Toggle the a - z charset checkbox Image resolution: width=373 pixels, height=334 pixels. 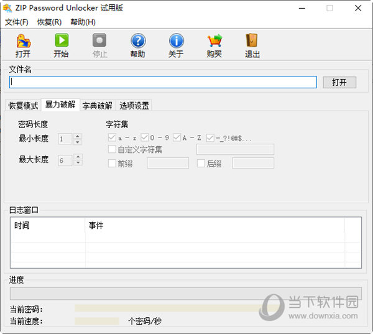112,137
